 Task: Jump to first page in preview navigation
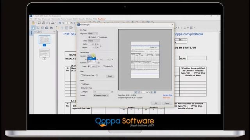[x=136, y=92]
